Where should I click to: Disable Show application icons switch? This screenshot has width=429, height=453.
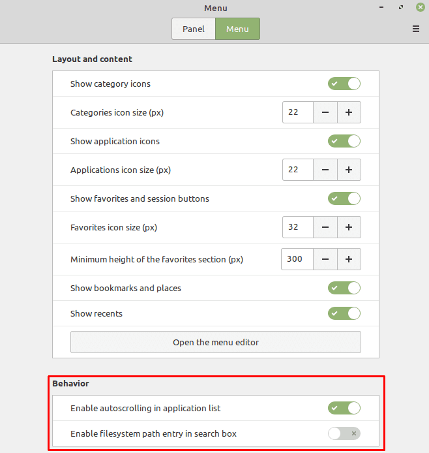click(x=344, y=141)
